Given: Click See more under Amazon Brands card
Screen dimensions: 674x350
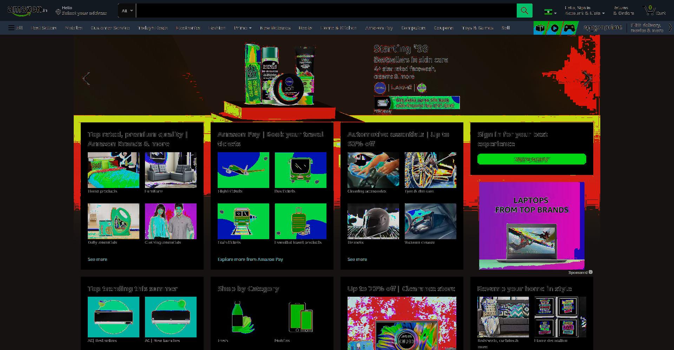Looking at the screenshot, I should tap(97, 259).
